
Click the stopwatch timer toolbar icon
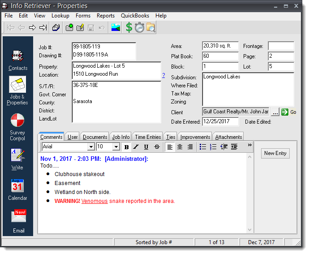coord(140,28)
